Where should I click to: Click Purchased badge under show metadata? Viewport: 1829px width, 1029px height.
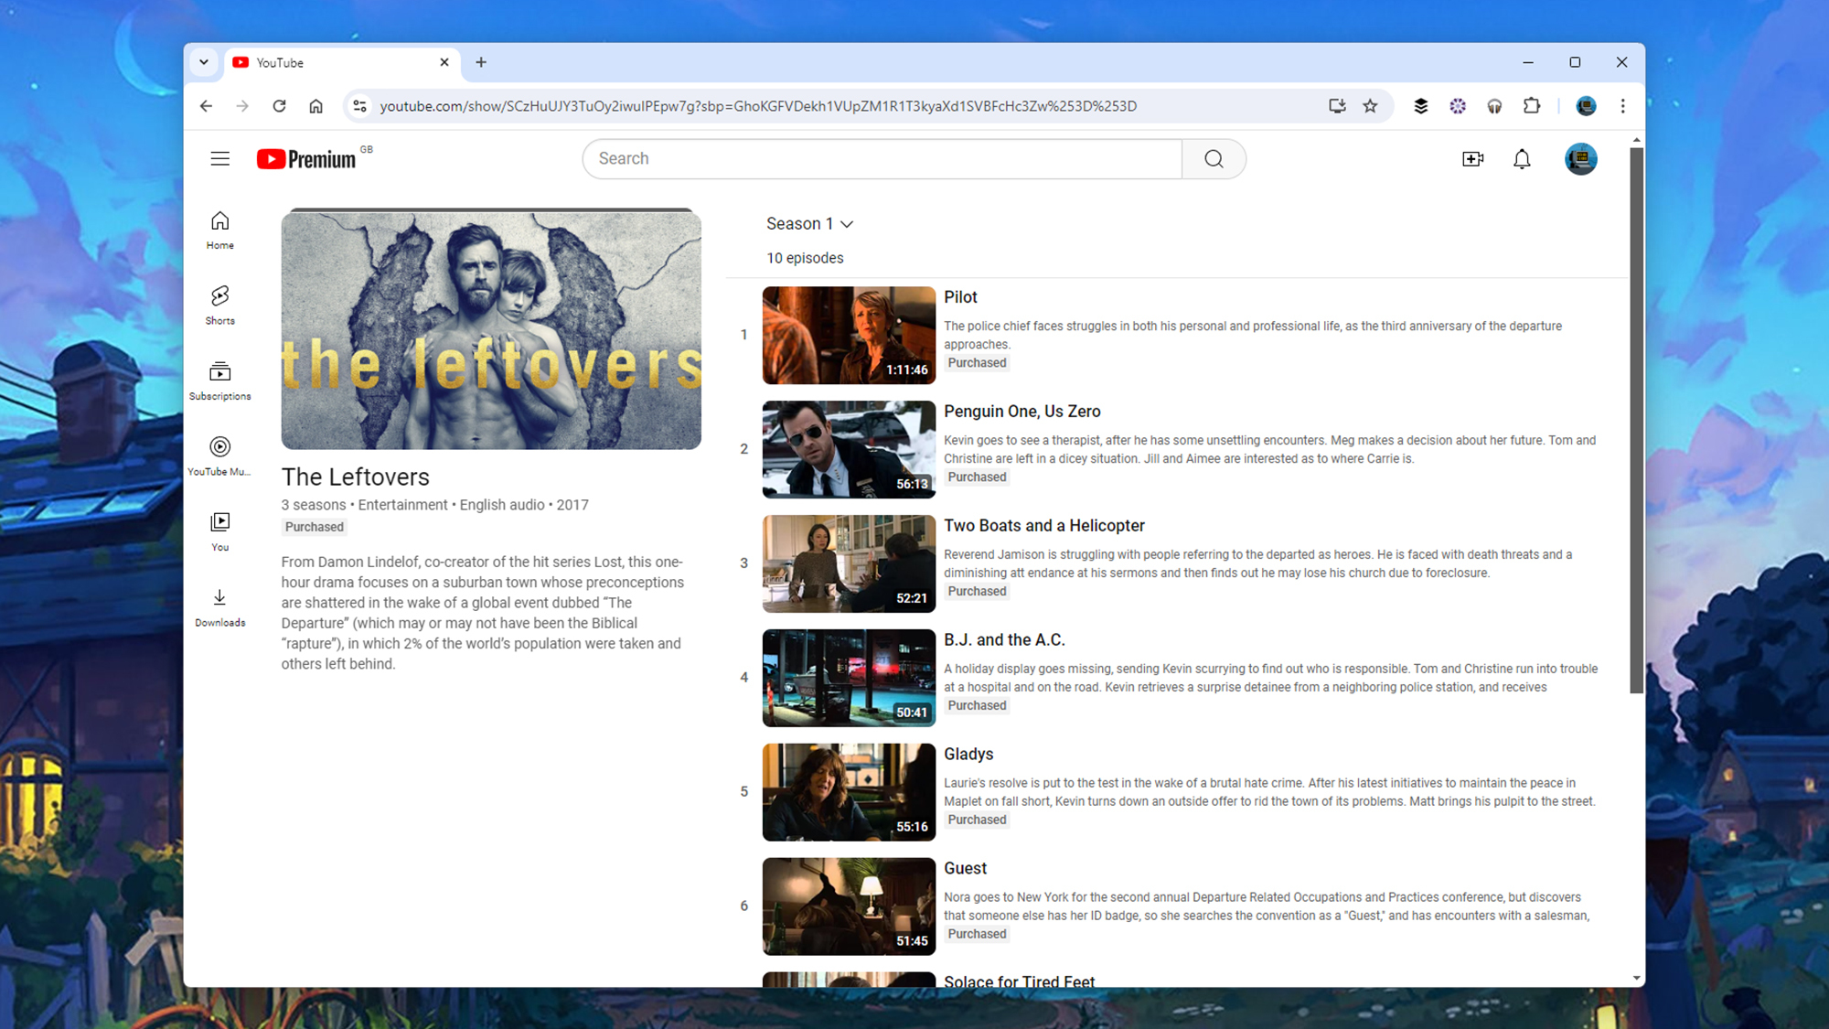click(314, 527)
